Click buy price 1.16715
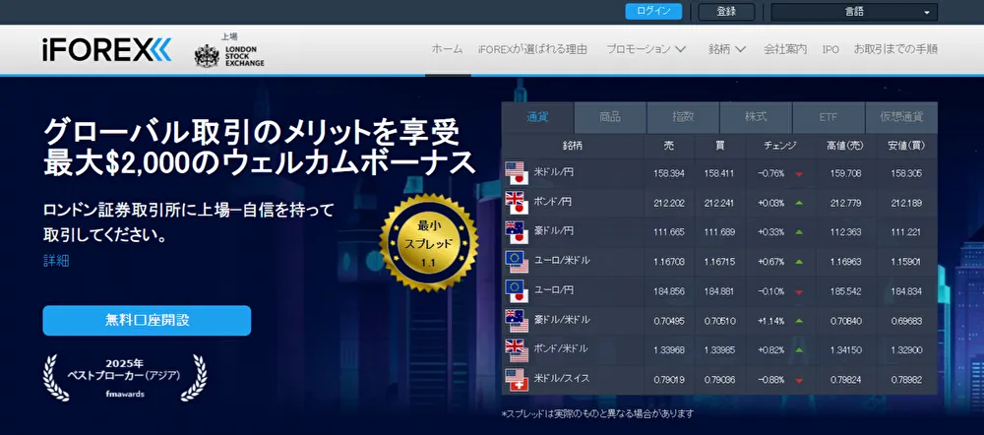 click(719, 263)
